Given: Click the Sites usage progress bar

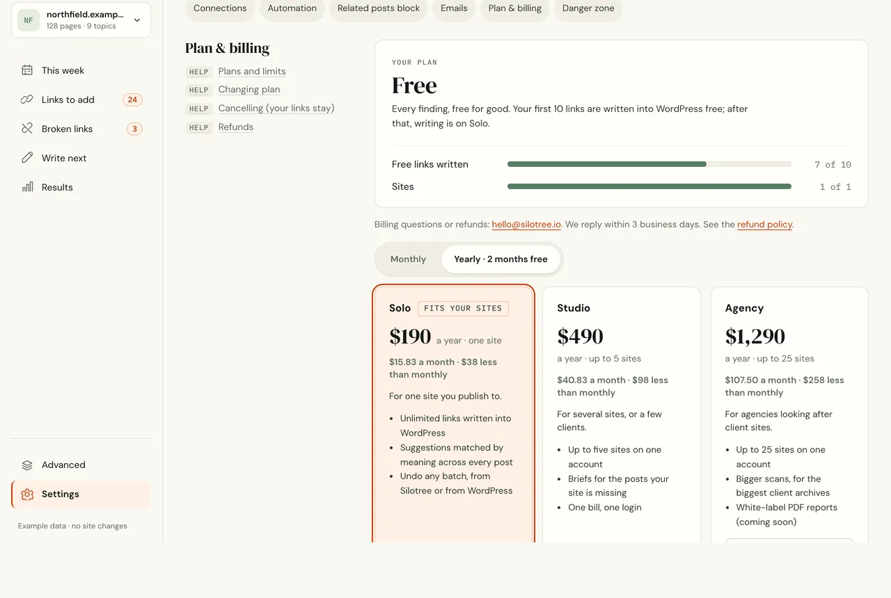Looking at the screenshot, I should point(649,186).
